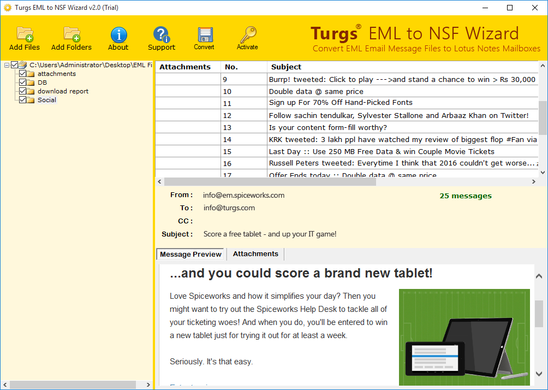Uncheck the DB folder checkbox

23,82
